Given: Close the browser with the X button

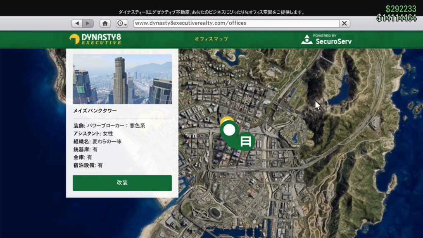Looking at the screenshot, I should click(x=345, y=23).
